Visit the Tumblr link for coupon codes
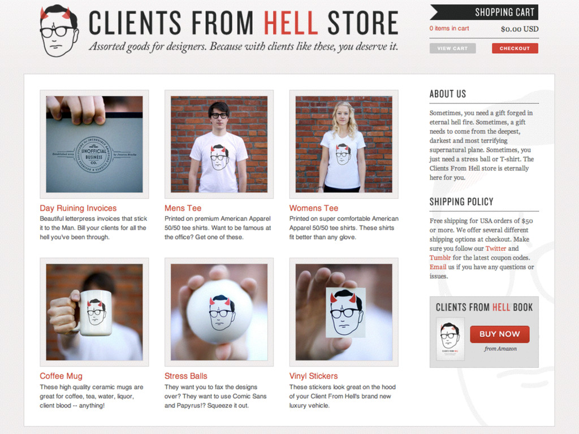The height and width of the screenshot is (434, 579). point(440,258)
